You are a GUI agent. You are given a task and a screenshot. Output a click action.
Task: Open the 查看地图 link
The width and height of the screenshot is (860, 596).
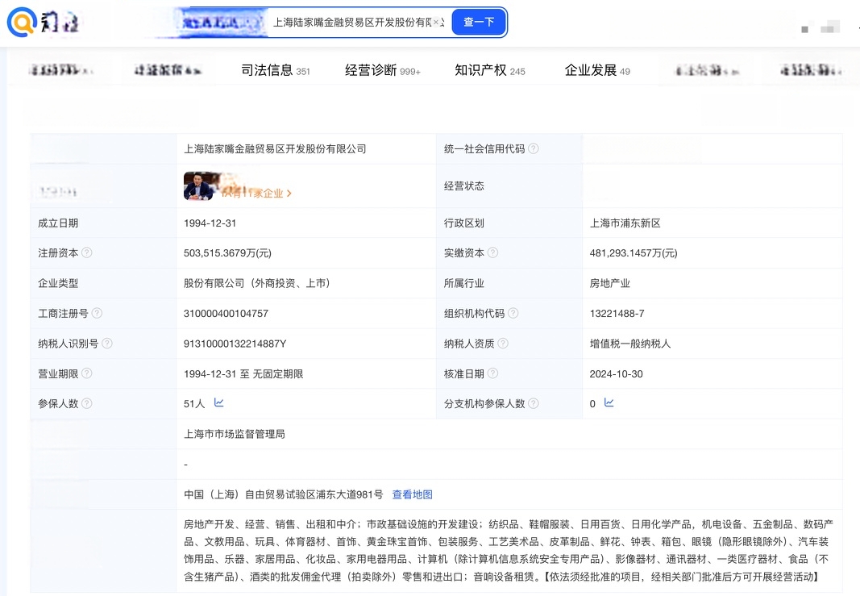[x=413, y=494]
